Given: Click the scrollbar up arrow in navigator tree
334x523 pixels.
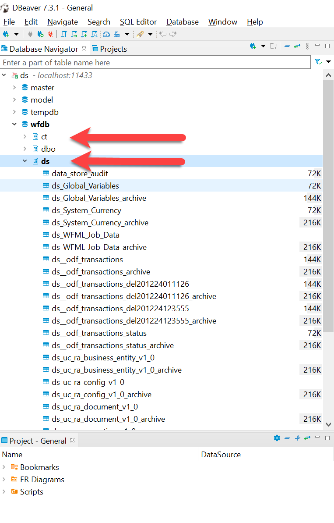Looking at the screenshot, I should click(x=328, y=75).
